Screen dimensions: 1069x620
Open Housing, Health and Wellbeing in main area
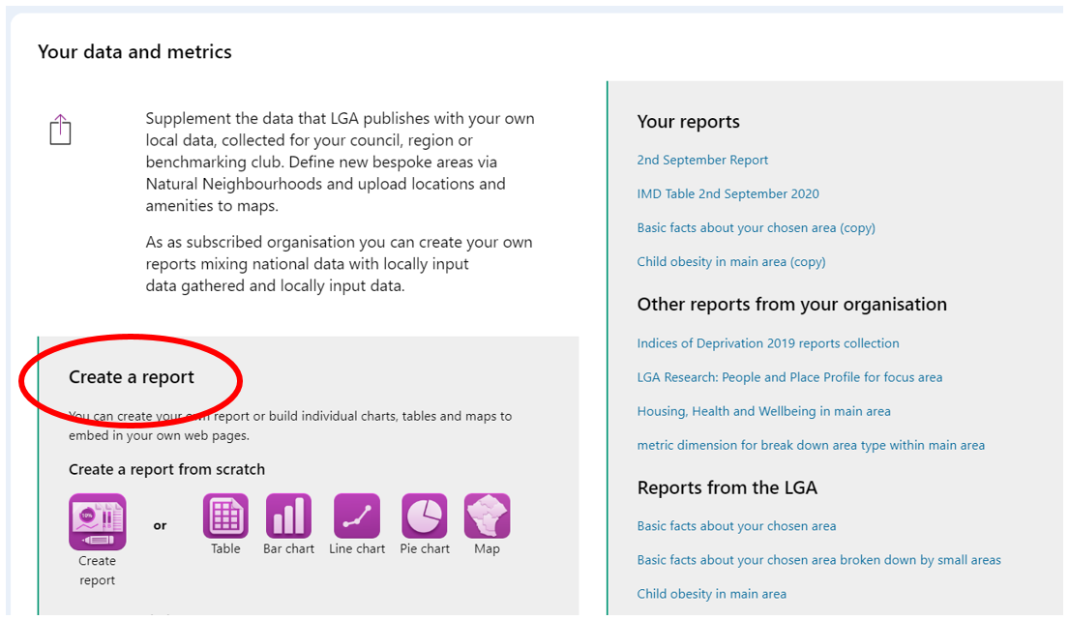coord(763,411)
